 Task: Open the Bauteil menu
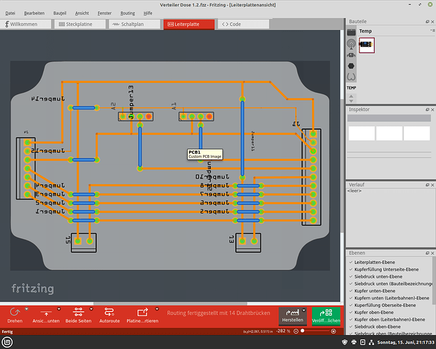(x=60, y=13)
